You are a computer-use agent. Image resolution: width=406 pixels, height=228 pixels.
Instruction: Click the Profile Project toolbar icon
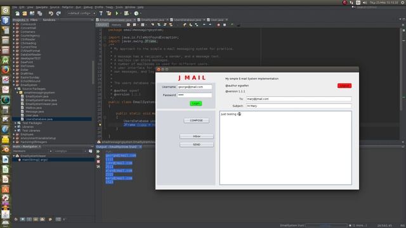point(136,13)
